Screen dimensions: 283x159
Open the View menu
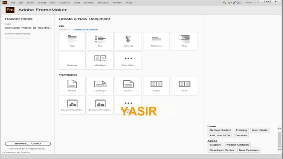point(53,3)
